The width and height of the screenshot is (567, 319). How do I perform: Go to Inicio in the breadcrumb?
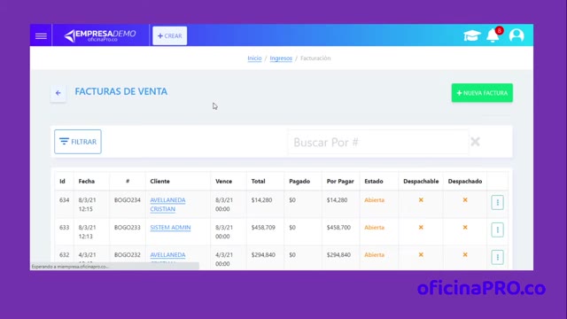tap(254, 58)
